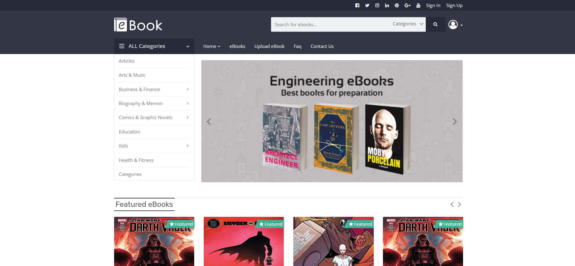Screen dimensions: 575x266
Task: Open the Pinterest social link
Action: [397, 5]
